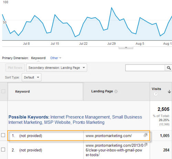Open landing page link icon for prontomarketing.com/
Viewport: 172px width, 159px height.
(146, 135)
